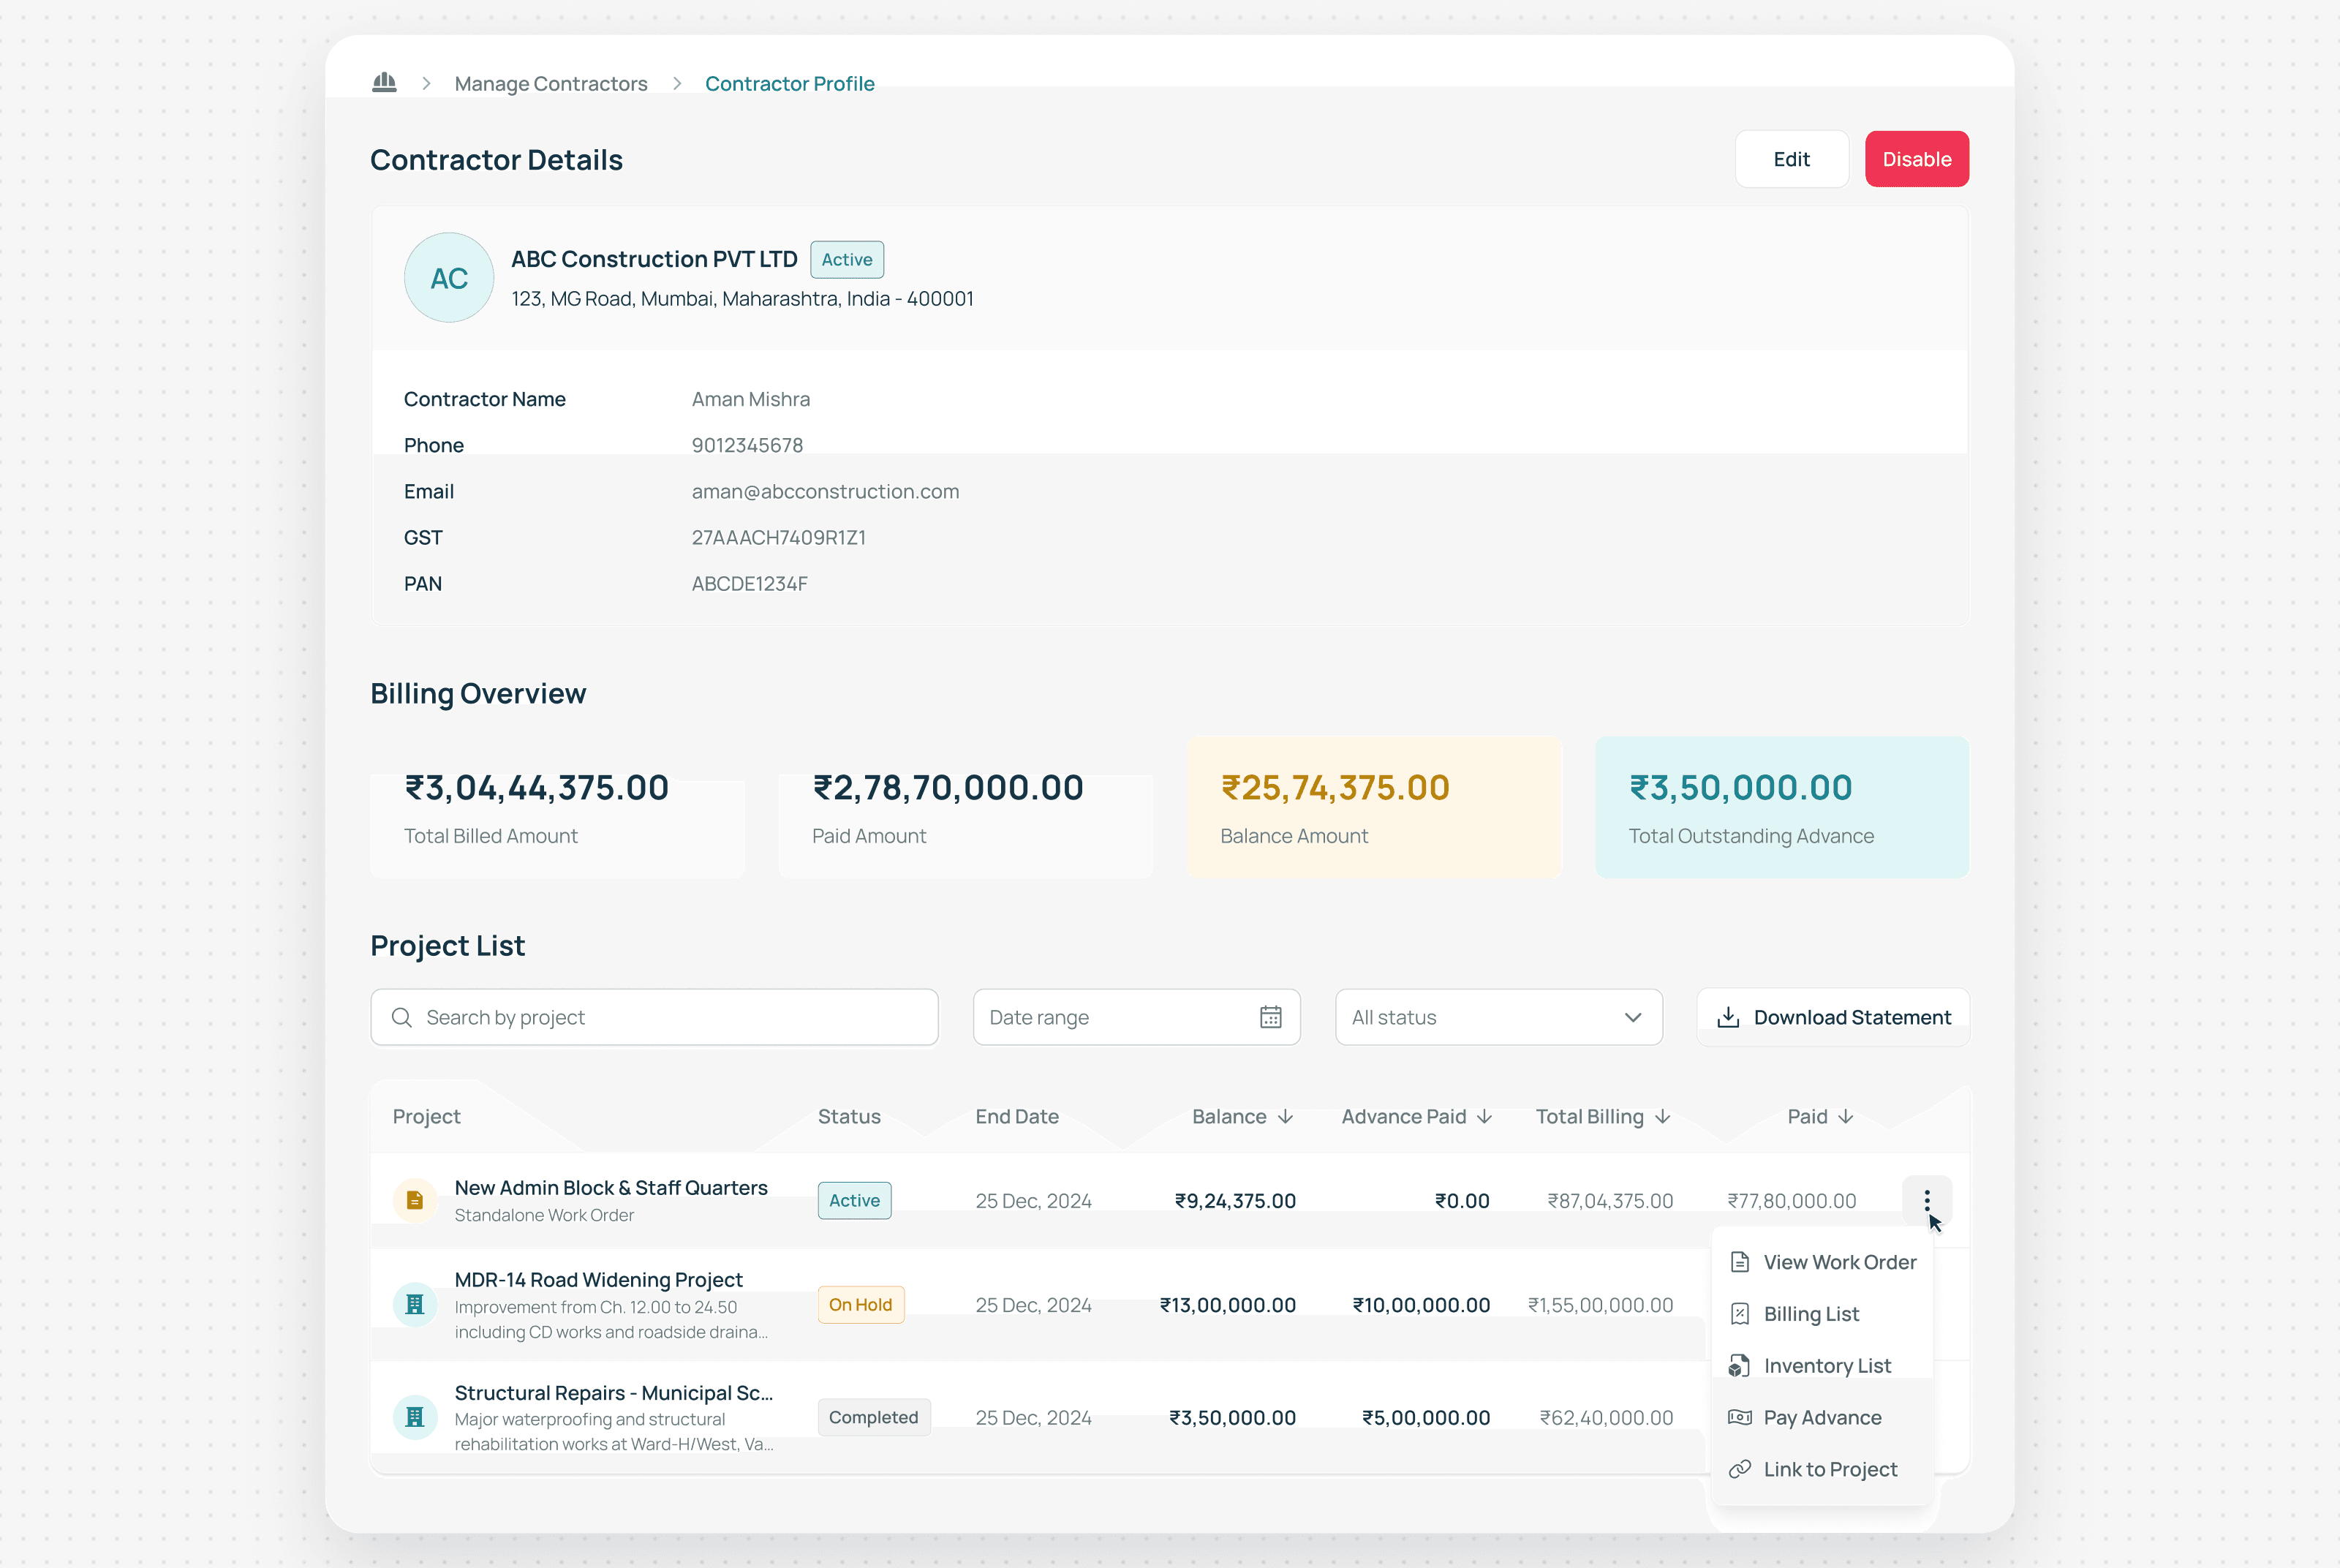Screen dimensions: 2340x1568
Task: Click Download Statement button
Action: click(1833, 1017)
